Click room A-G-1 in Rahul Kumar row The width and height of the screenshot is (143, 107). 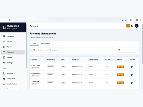point(63,67)
